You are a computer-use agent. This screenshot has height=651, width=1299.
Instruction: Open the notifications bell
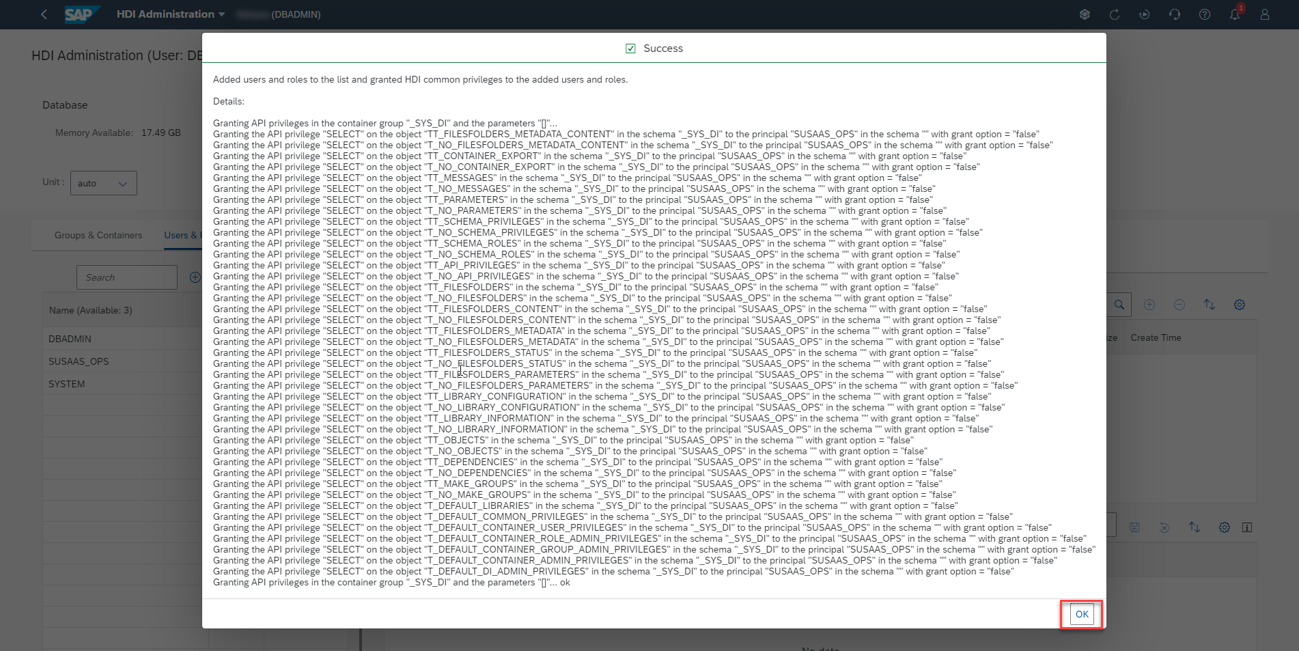[1235, 14]
